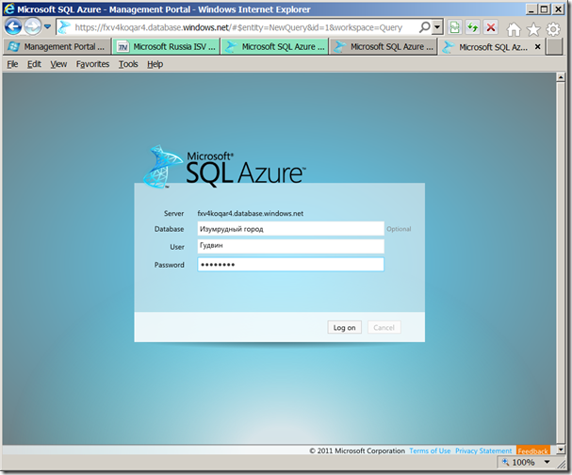
Task: Click the New Tab button
Action: 554,47
